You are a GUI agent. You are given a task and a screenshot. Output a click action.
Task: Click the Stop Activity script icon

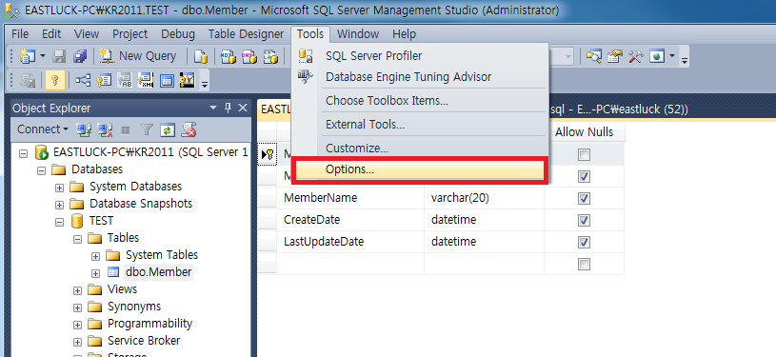coord(189,129)
